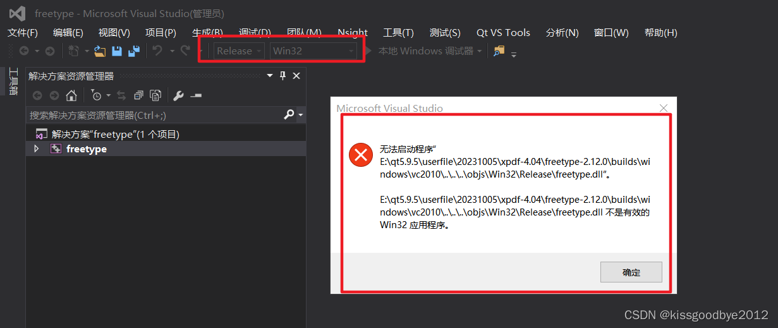
Task: Expand the freetype project node
Action: (37, 149)
